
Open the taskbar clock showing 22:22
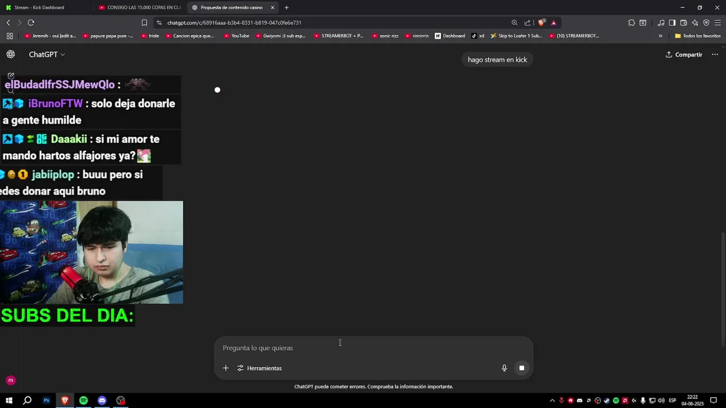693,401
